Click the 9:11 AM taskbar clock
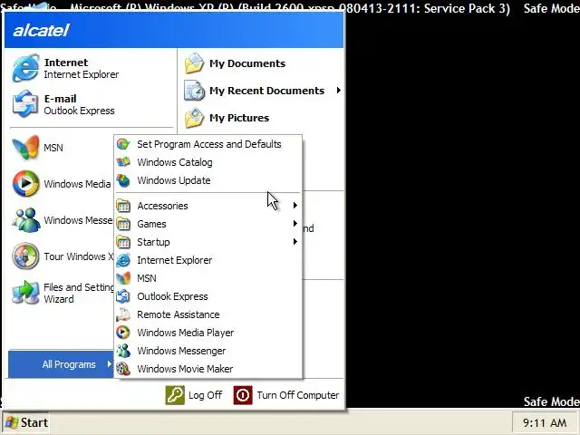 (545, 422)
